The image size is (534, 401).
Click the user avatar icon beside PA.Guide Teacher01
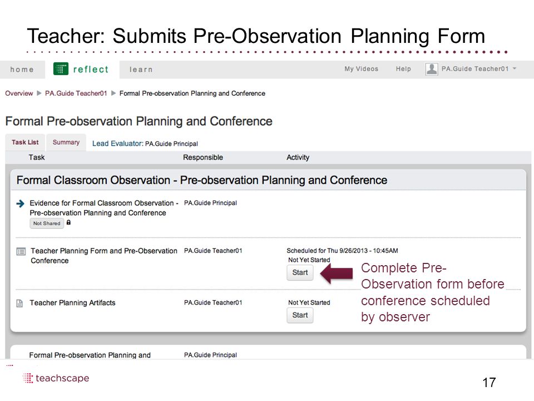(x=432, y=69)
